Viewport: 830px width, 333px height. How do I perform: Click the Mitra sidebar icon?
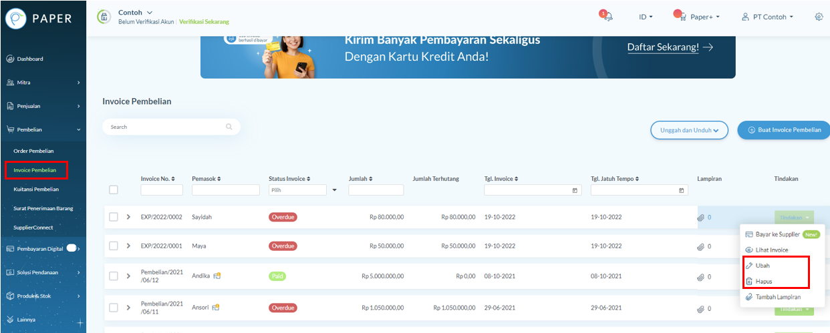click(x=10, y=82)
